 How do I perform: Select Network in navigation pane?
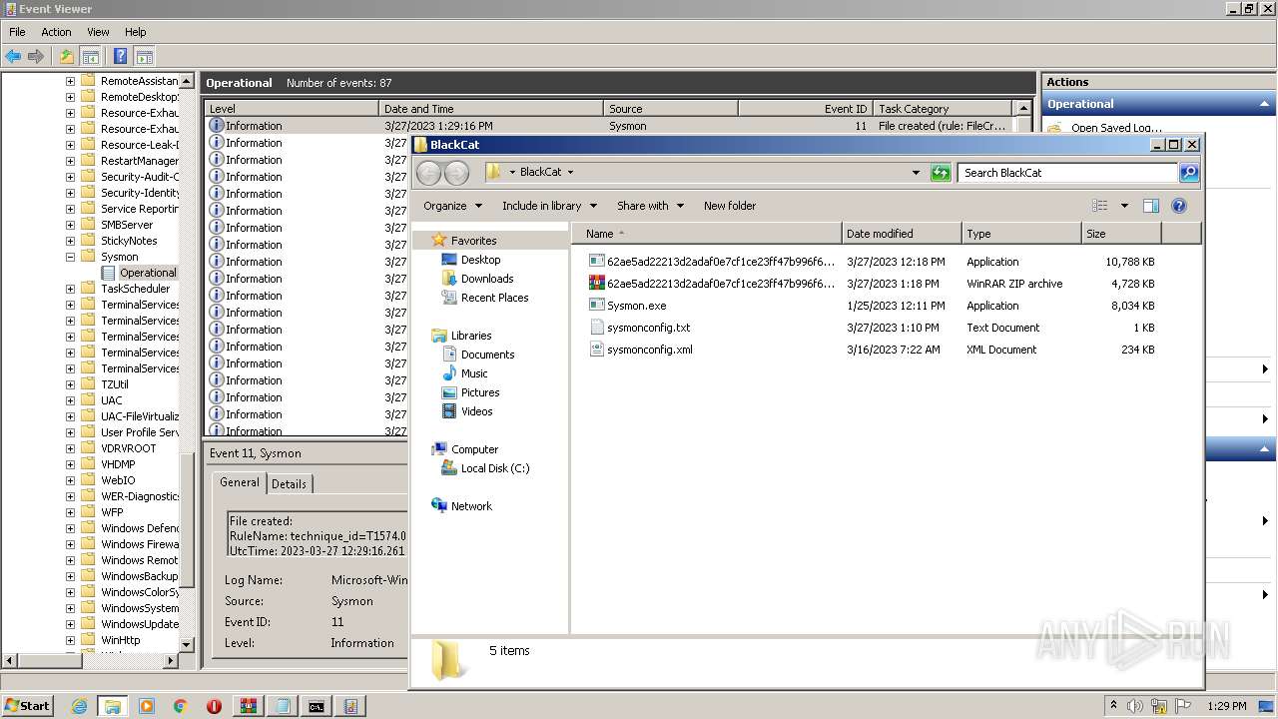point(471,506)
